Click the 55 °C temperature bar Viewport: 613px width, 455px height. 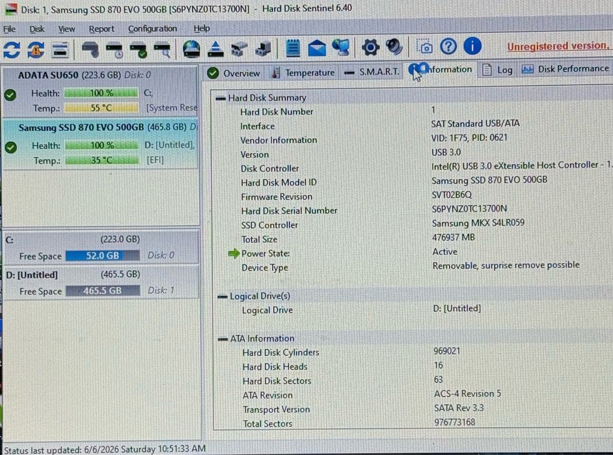[x=102, y=108]
